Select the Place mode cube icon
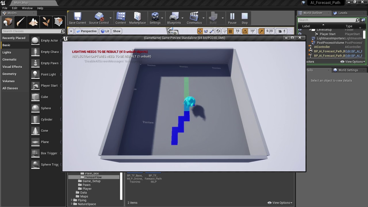This screenshot has width=368, height=207. pos(8,22)
